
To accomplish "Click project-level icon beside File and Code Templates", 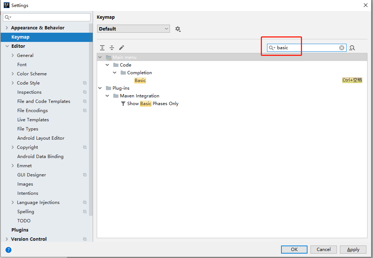I will click(x=85, y=101).
